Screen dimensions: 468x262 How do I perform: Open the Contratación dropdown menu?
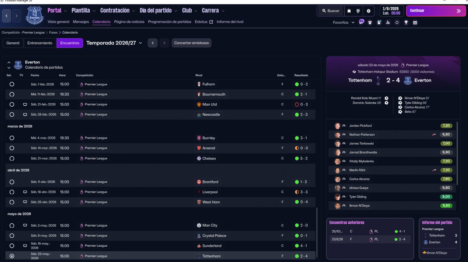tap(117, 11)
